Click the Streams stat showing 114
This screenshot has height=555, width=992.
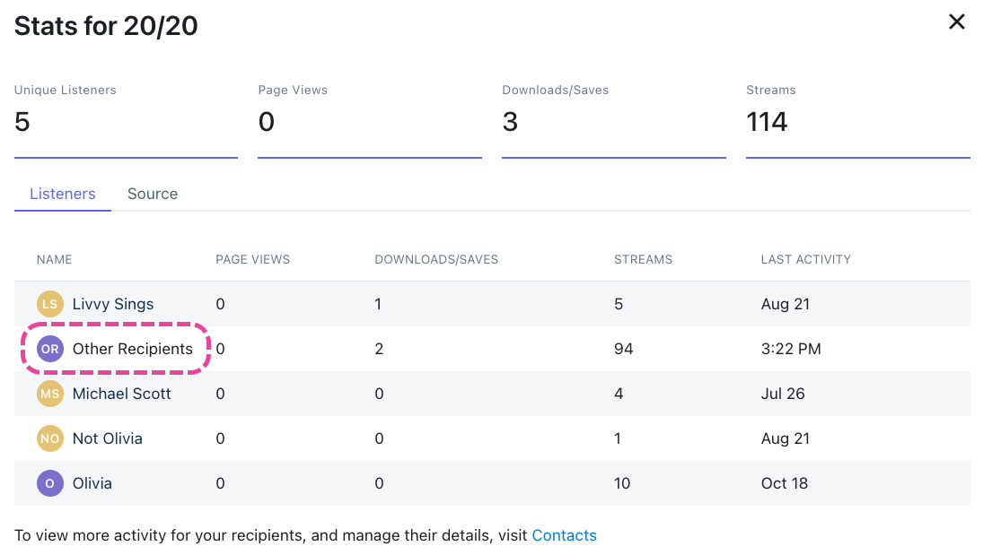(767, 122)
